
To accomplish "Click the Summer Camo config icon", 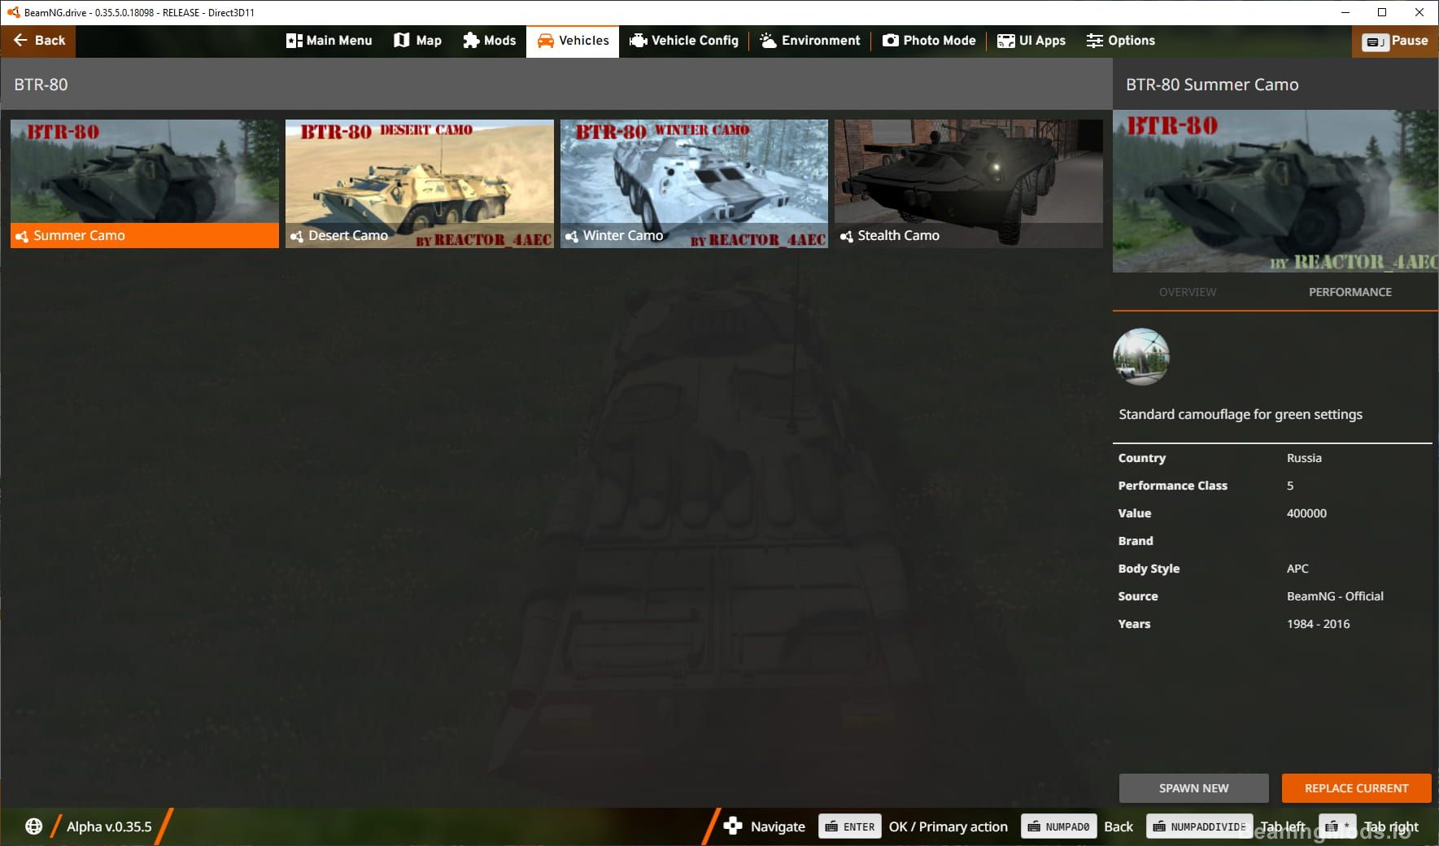I will pos(22,236).
